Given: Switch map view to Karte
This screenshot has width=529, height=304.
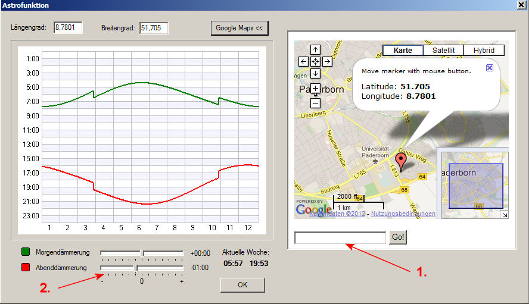Looking at the screenshot, I should point(403,51).
